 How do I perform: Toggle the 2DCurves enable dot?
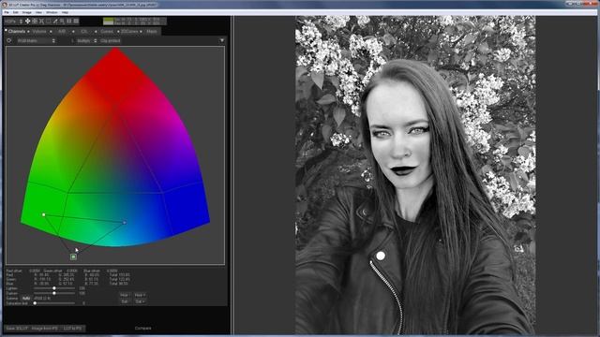[x=118, y=31]
